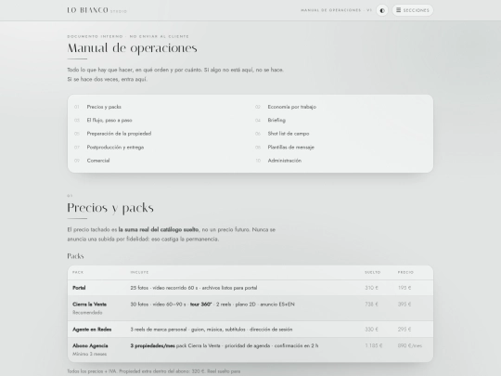
Task: Go to Preparación de la propiedad
Action: click(x=119, y=134)
